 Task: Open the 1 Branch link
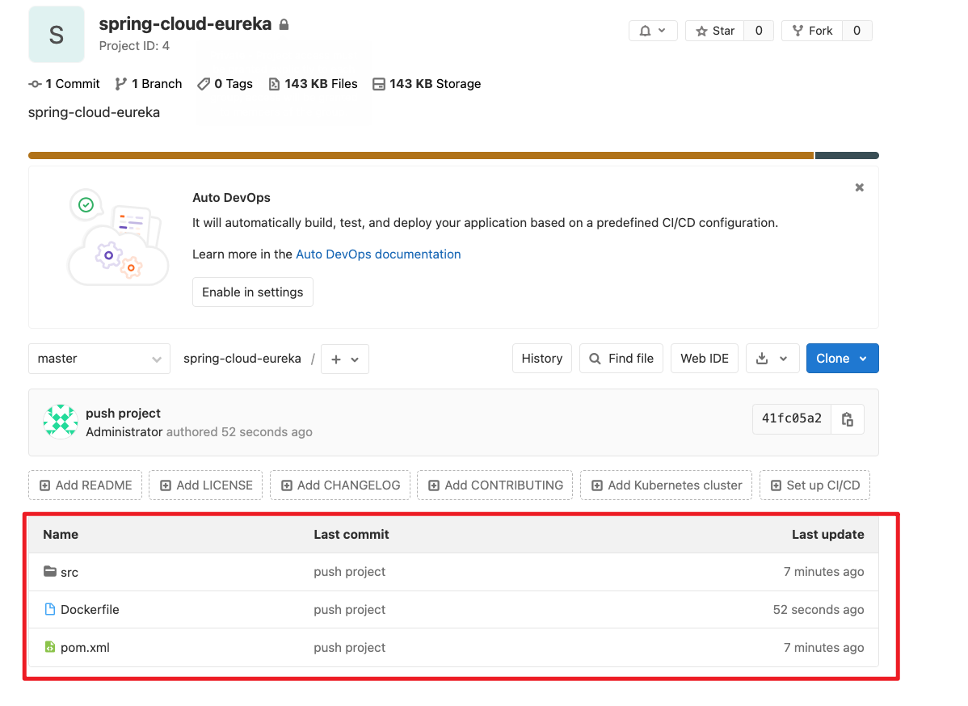click(149, 84)
